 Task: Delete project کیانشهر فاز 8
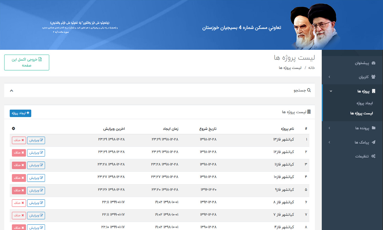[19, 203]
